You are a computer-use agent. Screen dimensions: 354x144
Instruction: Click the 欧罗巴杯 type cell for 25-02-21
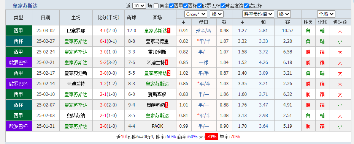(19, 63)
